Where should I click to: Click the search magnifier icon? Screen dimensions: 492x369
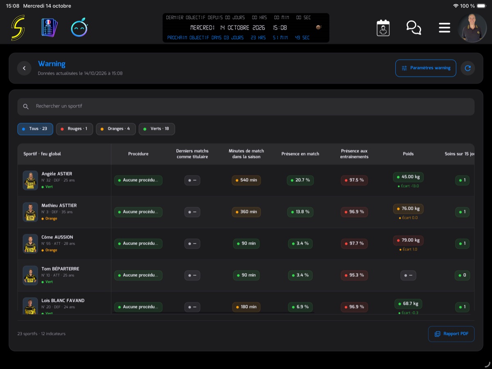pyautogui.click(x=26, y=106)
